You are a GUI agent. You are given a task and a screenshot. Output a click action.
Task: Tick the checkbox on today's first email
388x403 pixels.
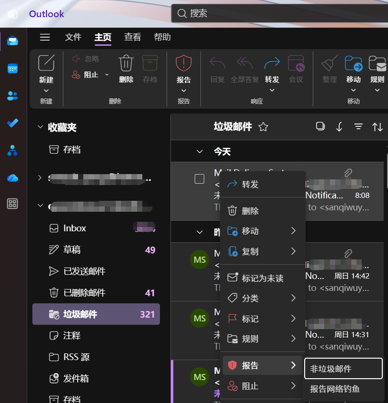pyautogui.click(x=199, y=179)
